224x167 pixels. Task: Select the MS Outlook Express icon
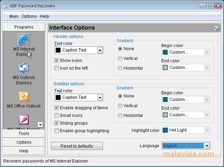[x=24, y=68]
